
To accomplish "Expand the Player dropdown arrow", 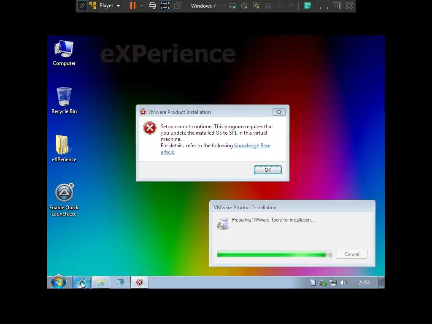I will tap(119, 6).
